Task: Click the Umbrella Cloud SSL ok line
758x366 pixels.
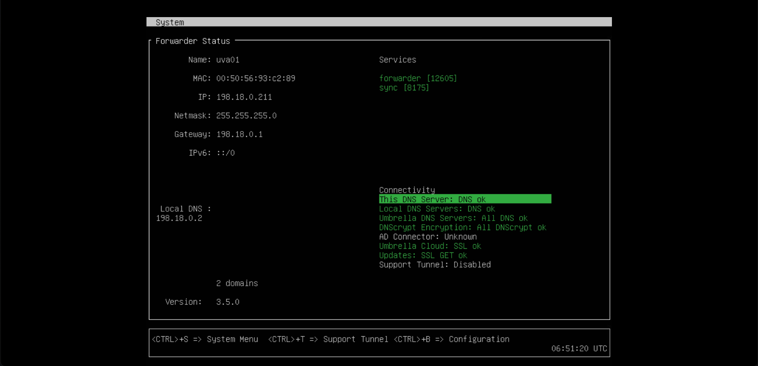Action: (x=430, y=246)
